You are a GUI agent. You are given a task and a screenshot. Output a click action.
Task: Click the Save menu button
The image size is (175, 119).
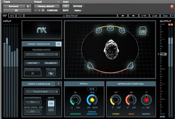[x=165, y=16]
